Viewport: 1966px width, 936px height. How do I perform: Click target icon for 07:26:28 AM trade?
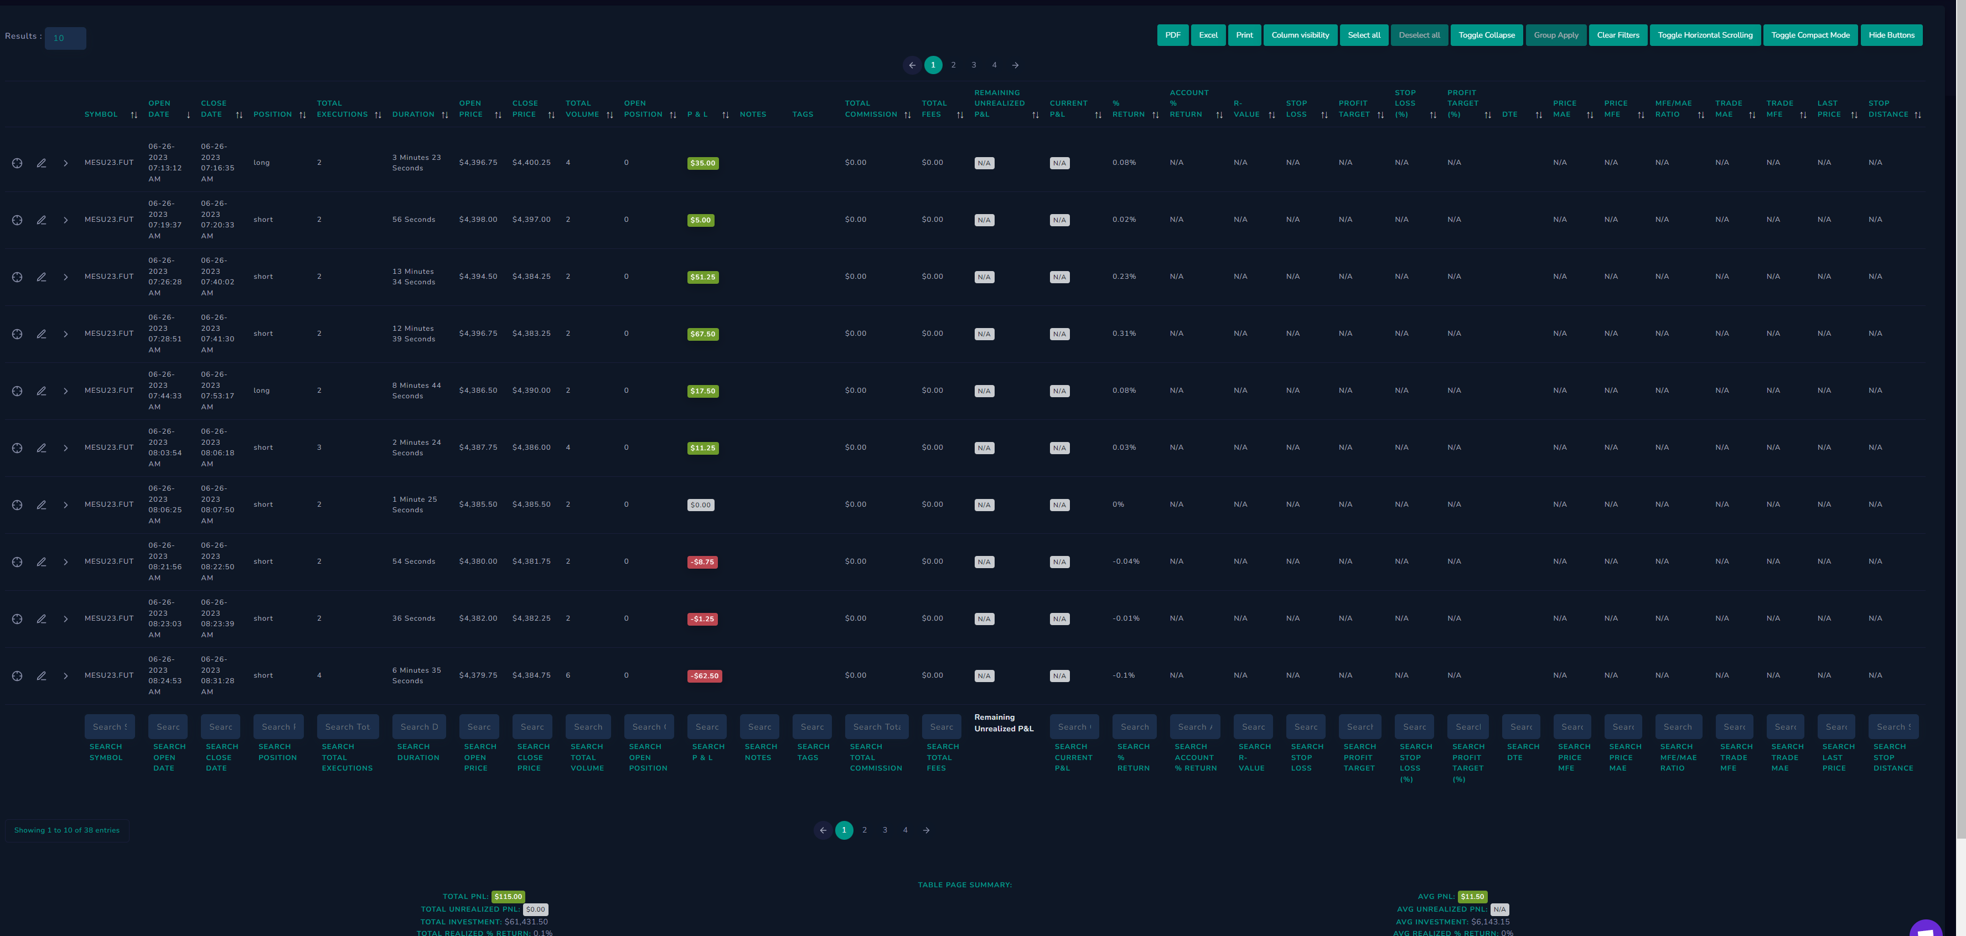pyautogui.click(x=17, y=277)
